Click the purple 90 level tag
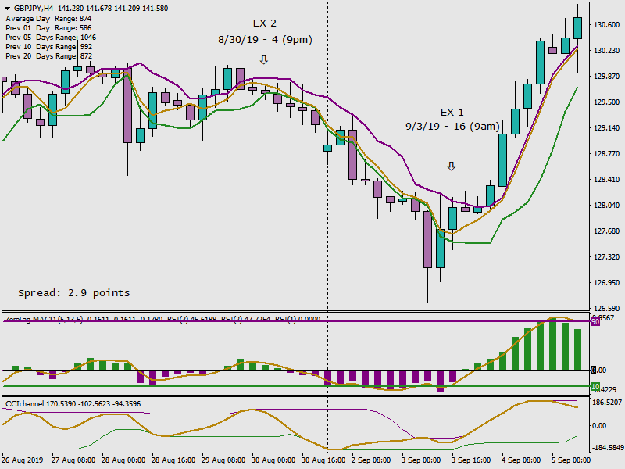Screen dimensions: 625x469 [595, 321]
